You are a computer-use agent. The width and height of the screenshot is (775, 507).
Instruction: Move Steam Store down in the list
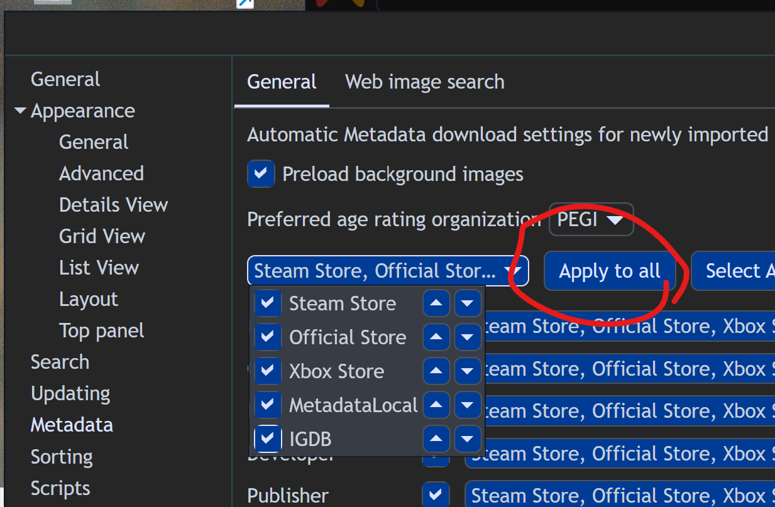pos(467,303)
